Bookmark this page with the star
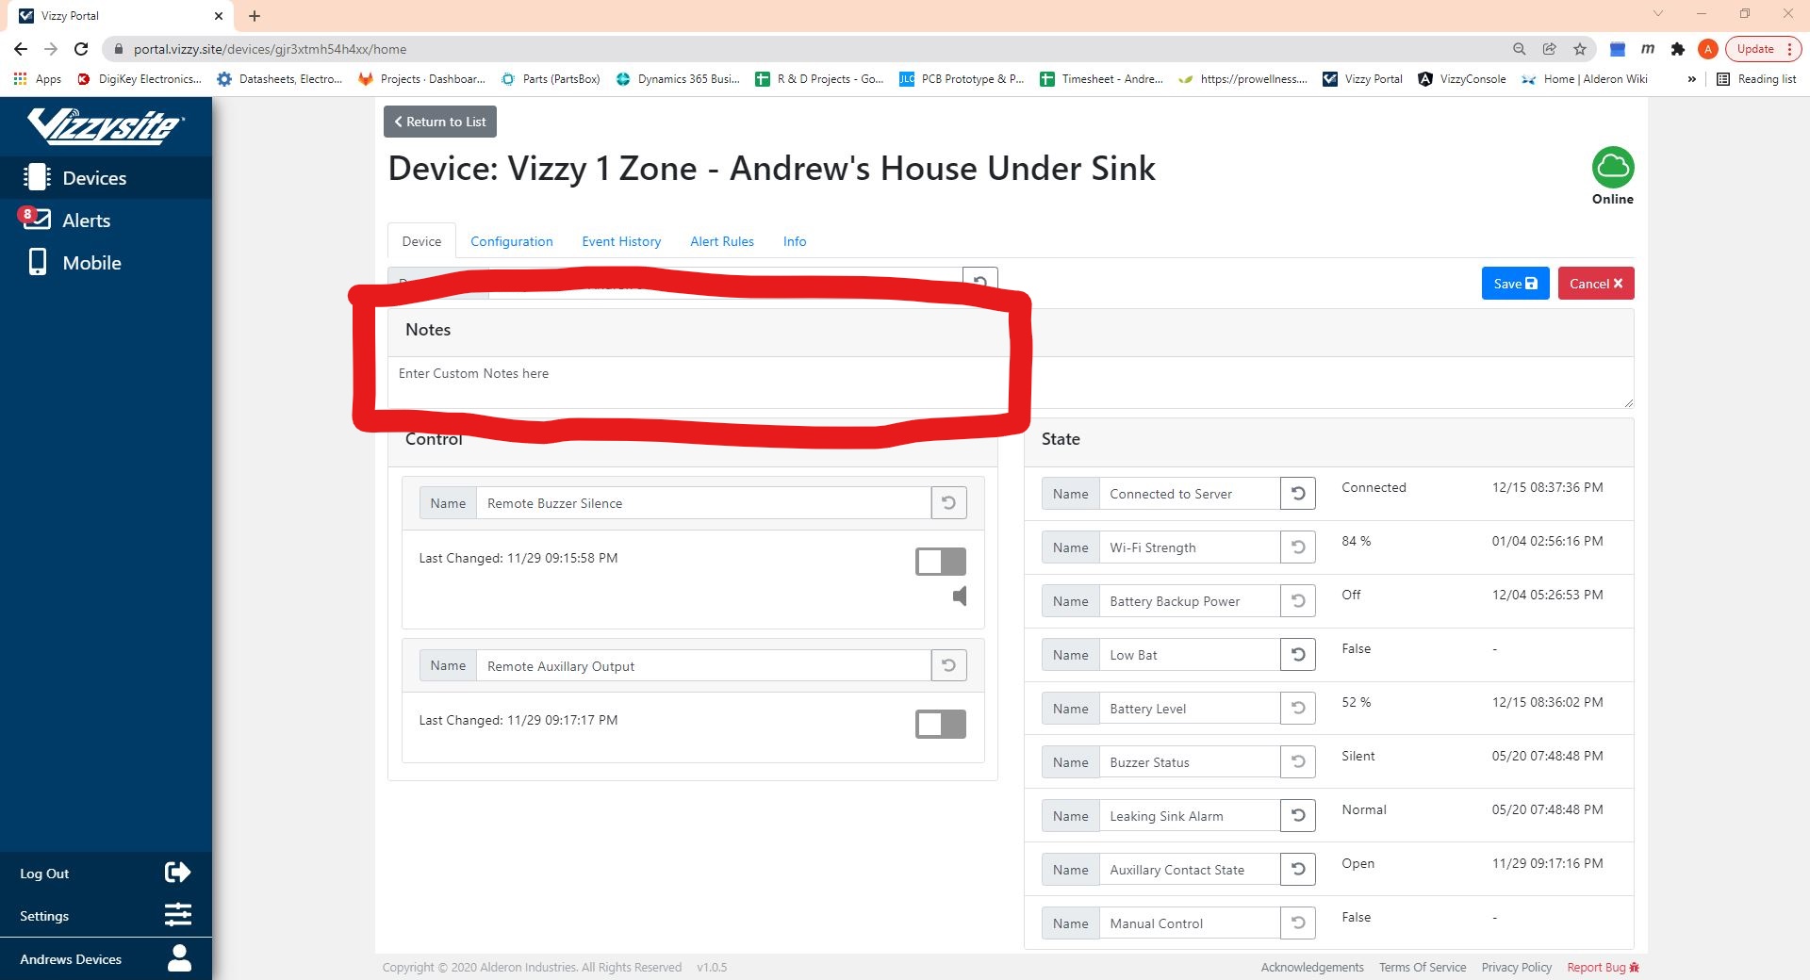The width and height of the screenshot is (1810, 980). 1580,49
